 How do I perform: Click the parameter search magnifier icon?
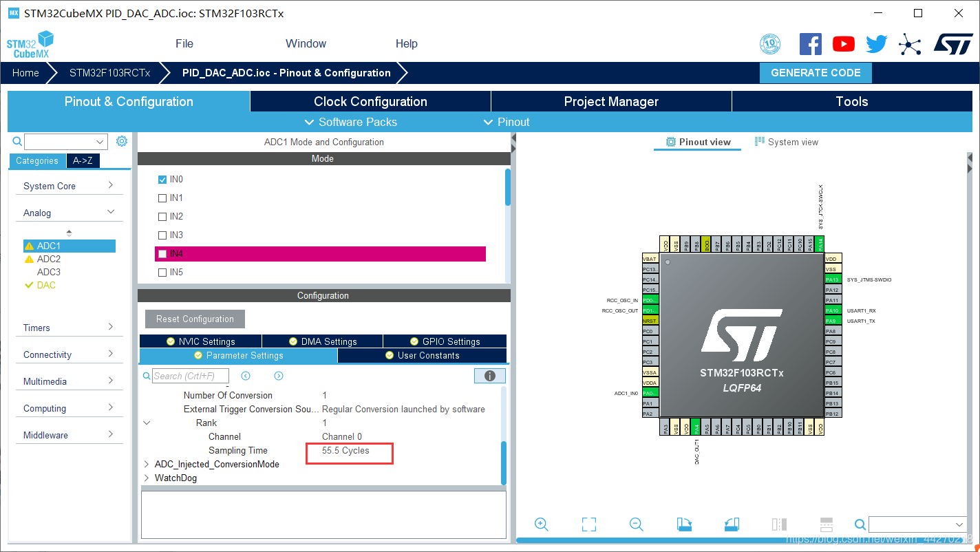(147, 376)
